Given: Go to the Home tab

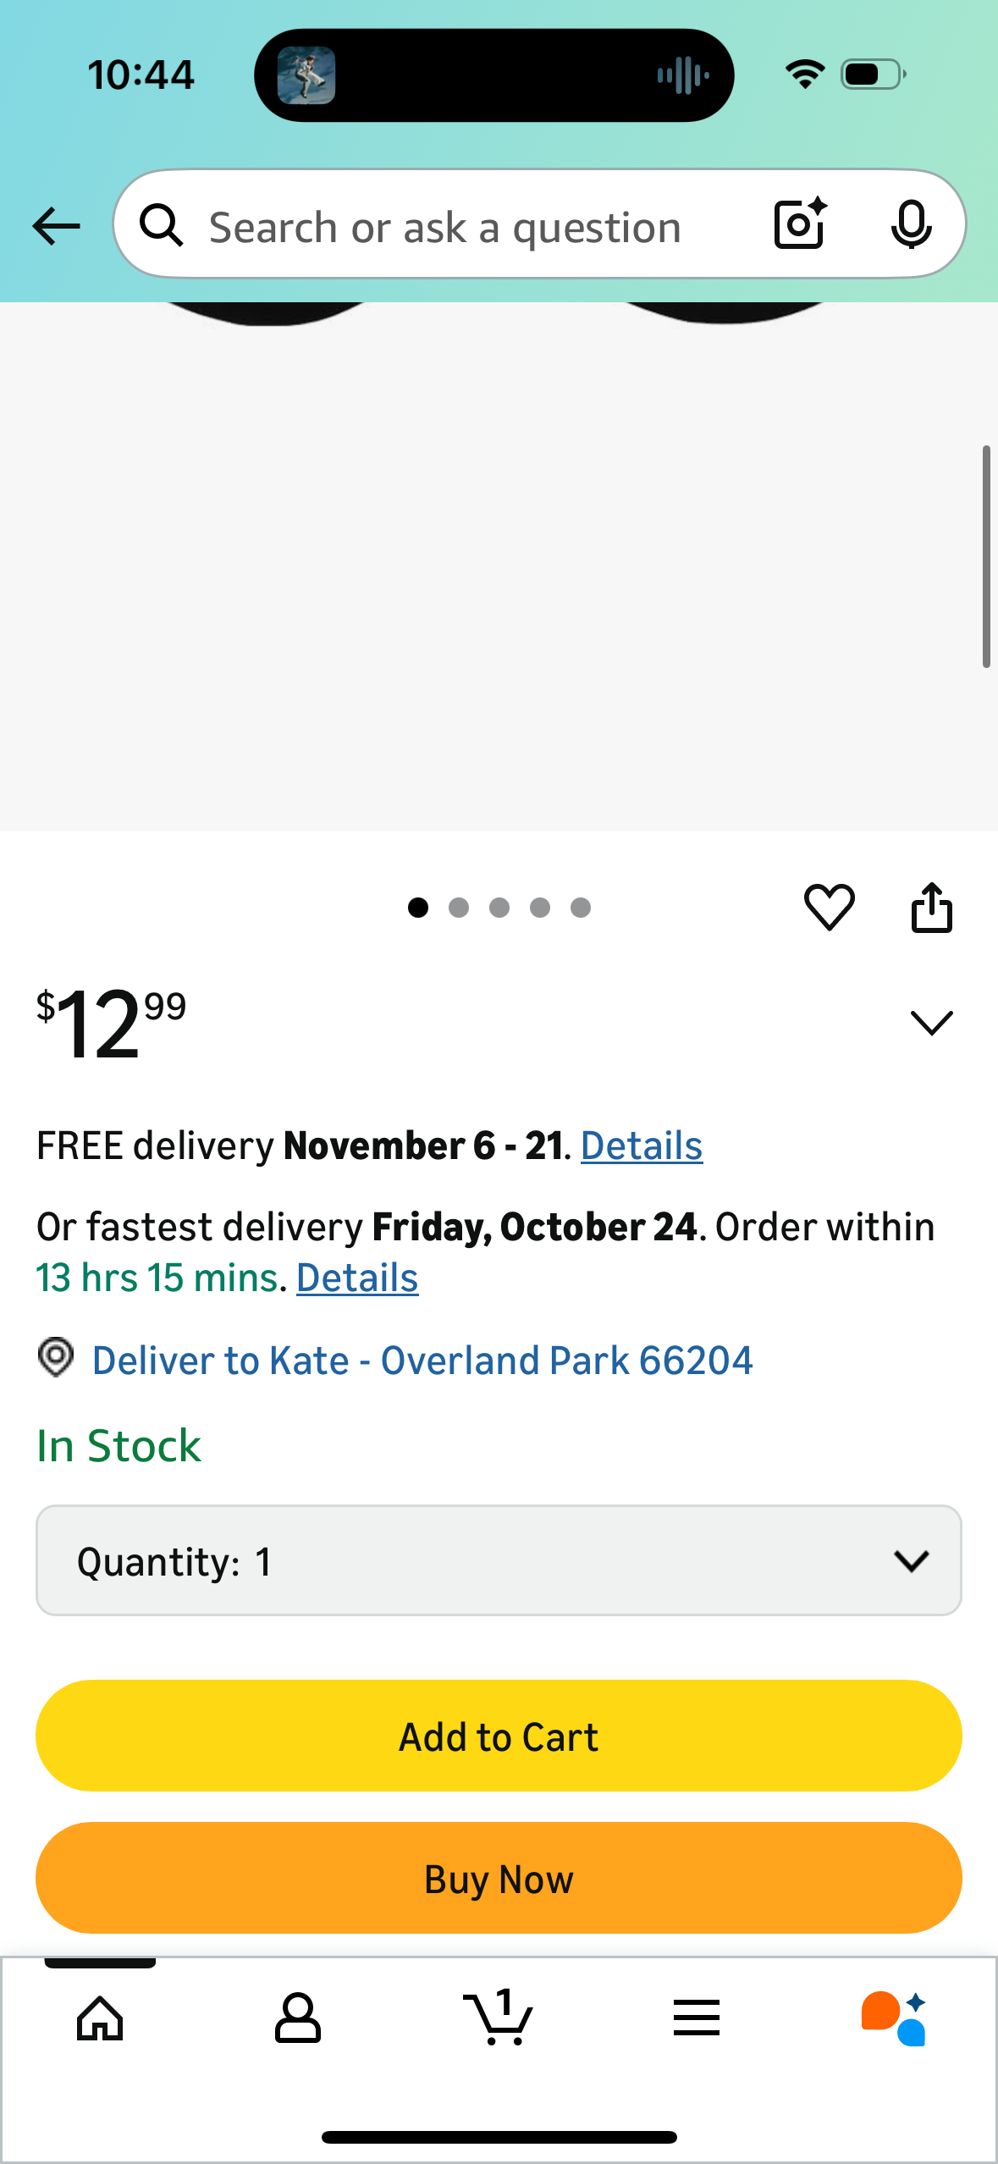Looking at the screenshot, I should pos(100,2018).
